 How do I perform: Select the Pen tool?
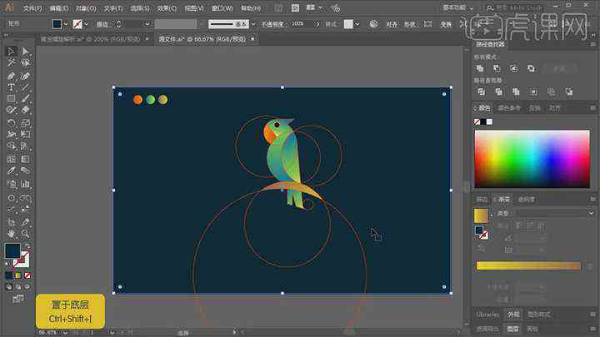coord(11,76)
